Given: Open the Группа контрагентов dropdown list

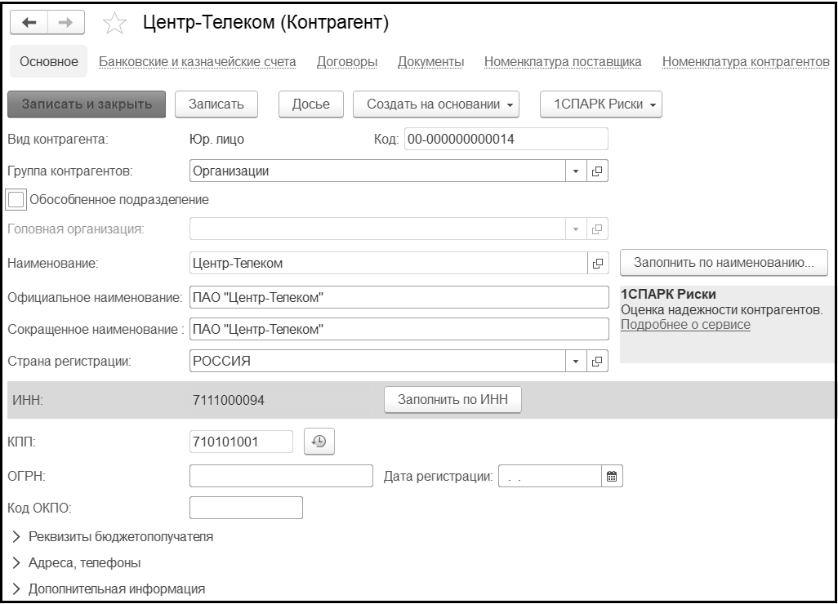Looking at the screenshot, I should pyautogui.click(x=576, y=171).
